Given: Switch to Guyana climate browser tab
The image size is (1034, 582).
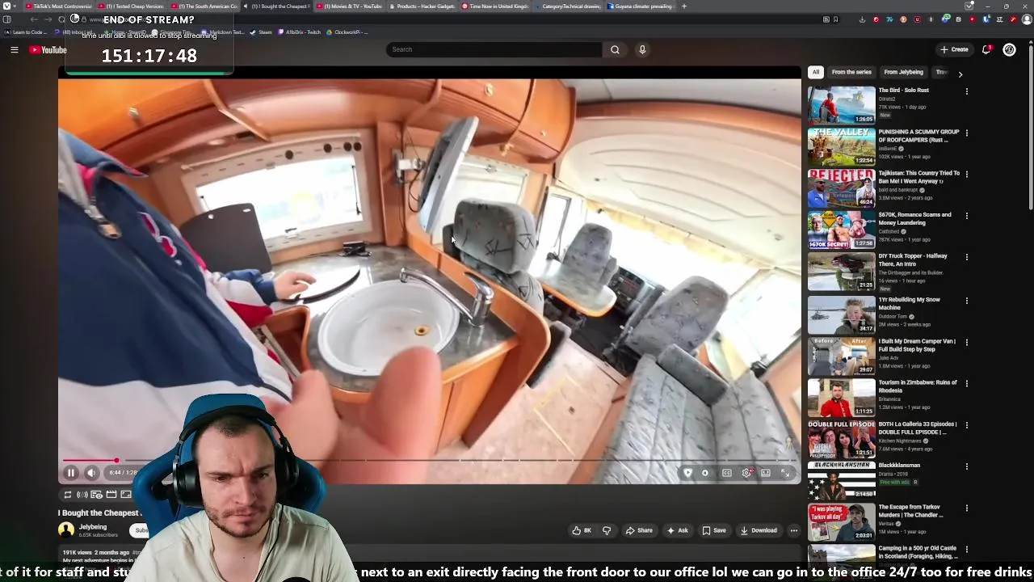Looking at the screenshot, I should 640,6.
